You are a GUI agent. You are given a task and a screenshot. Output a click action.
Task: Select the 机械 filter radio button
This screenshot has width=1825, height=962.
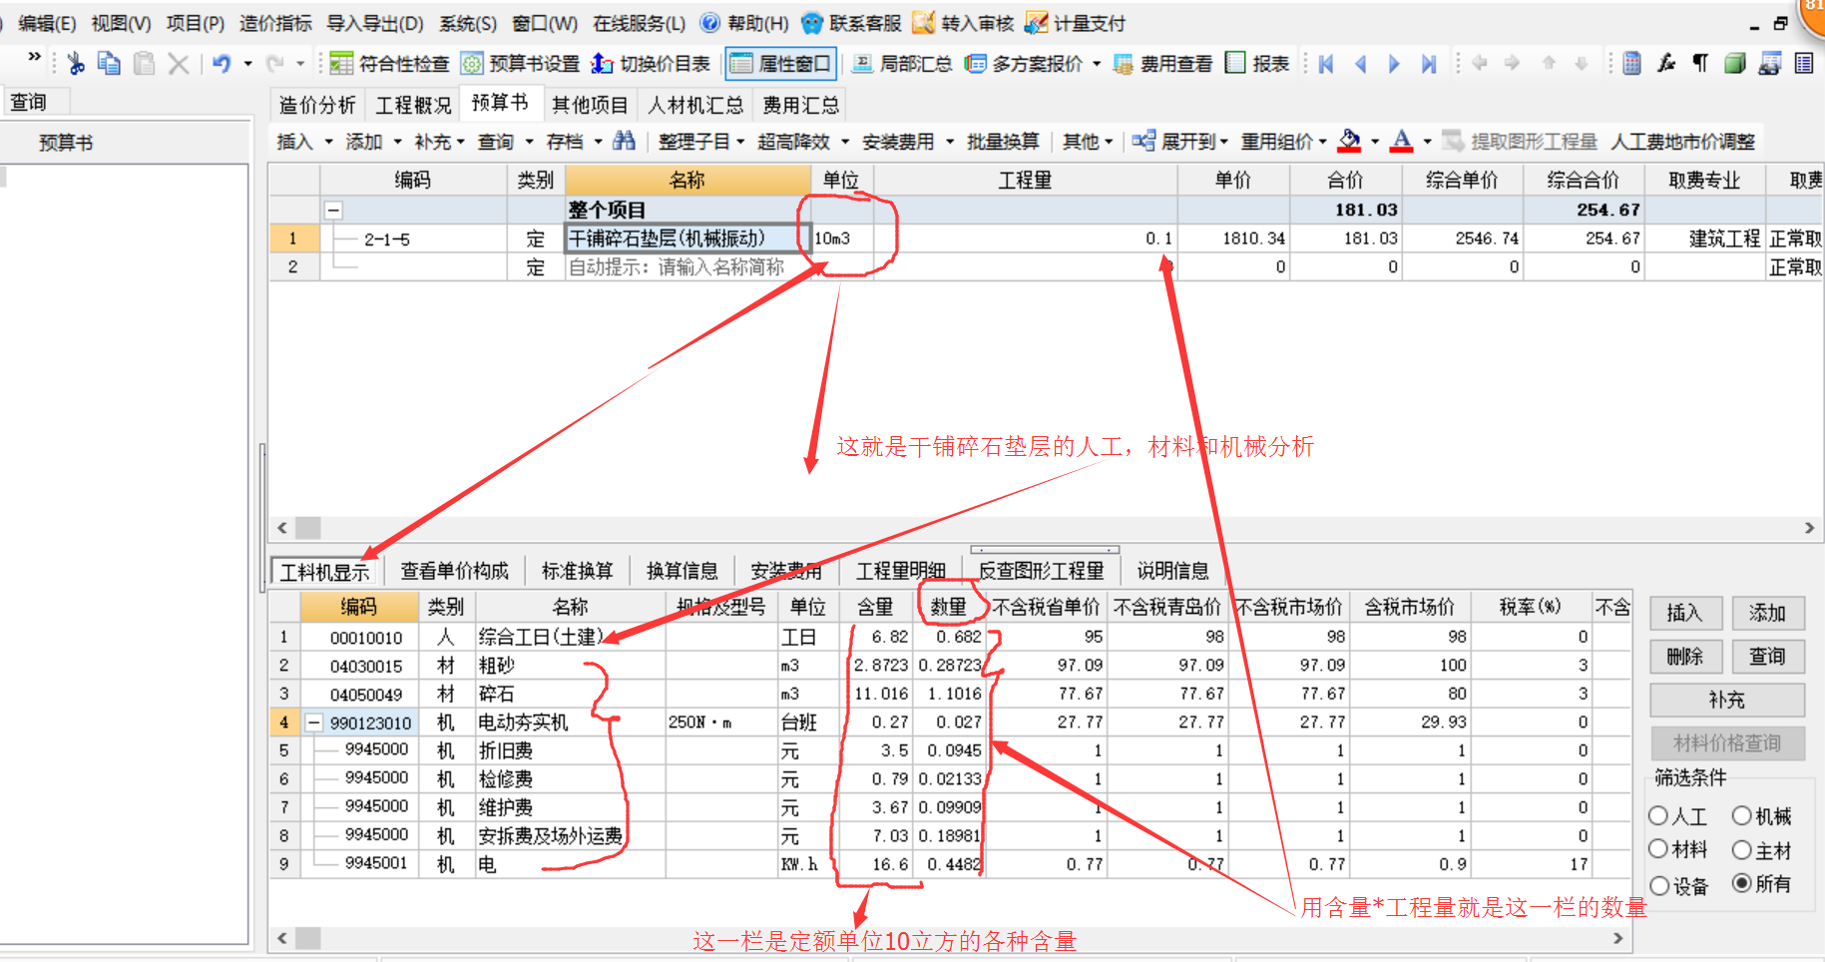pyautogui.click(x=1742, y=816)
